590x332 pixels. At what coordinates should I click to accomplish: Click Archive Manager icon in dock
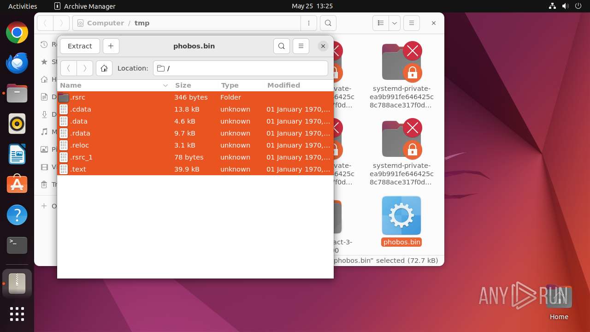pos(17,283)
